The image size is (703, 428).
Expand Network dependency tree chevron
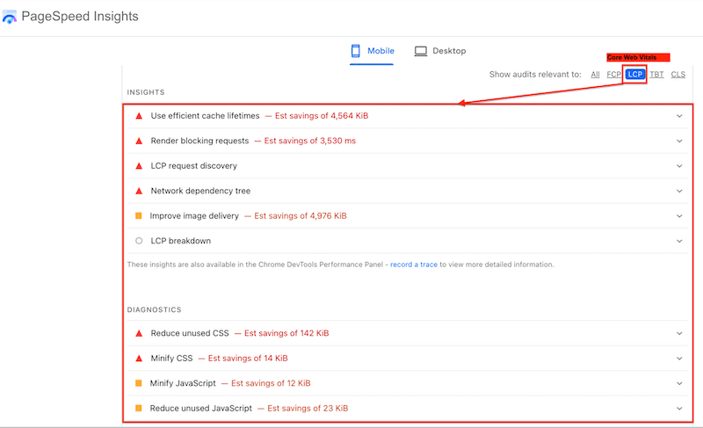tap(679, 192)
